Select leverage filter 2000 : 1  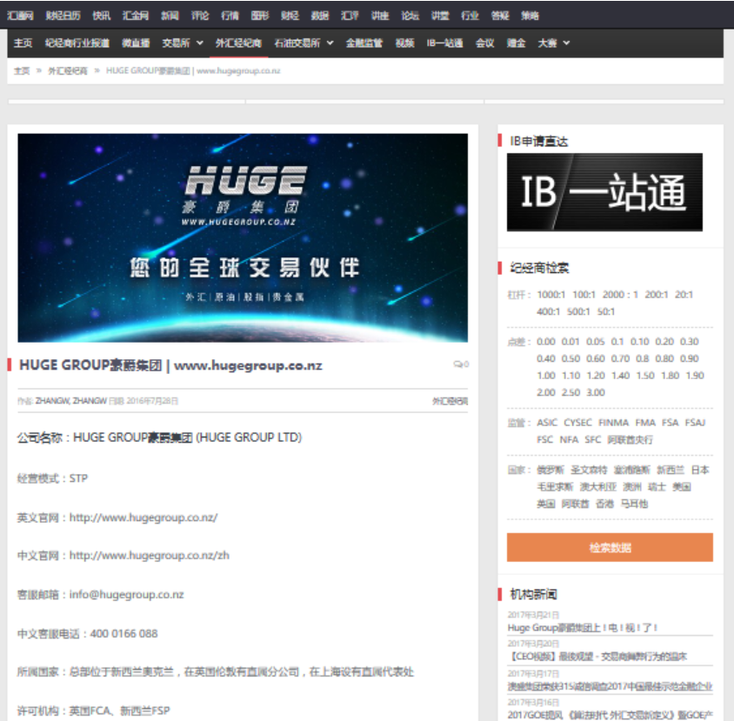point(620,295)
